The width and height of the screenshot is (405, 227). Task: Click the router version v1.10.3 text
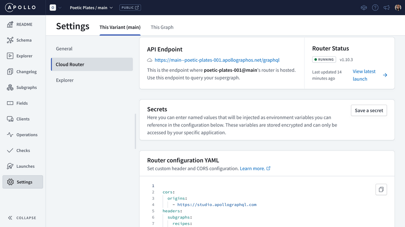[346, 60]
